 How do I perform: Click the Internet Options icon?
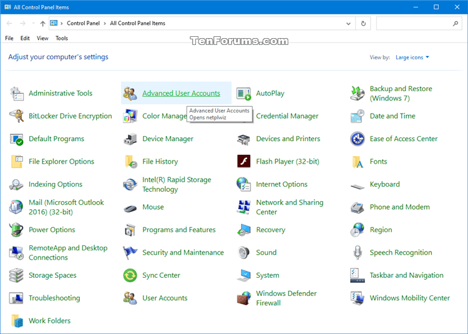(244, 184)
